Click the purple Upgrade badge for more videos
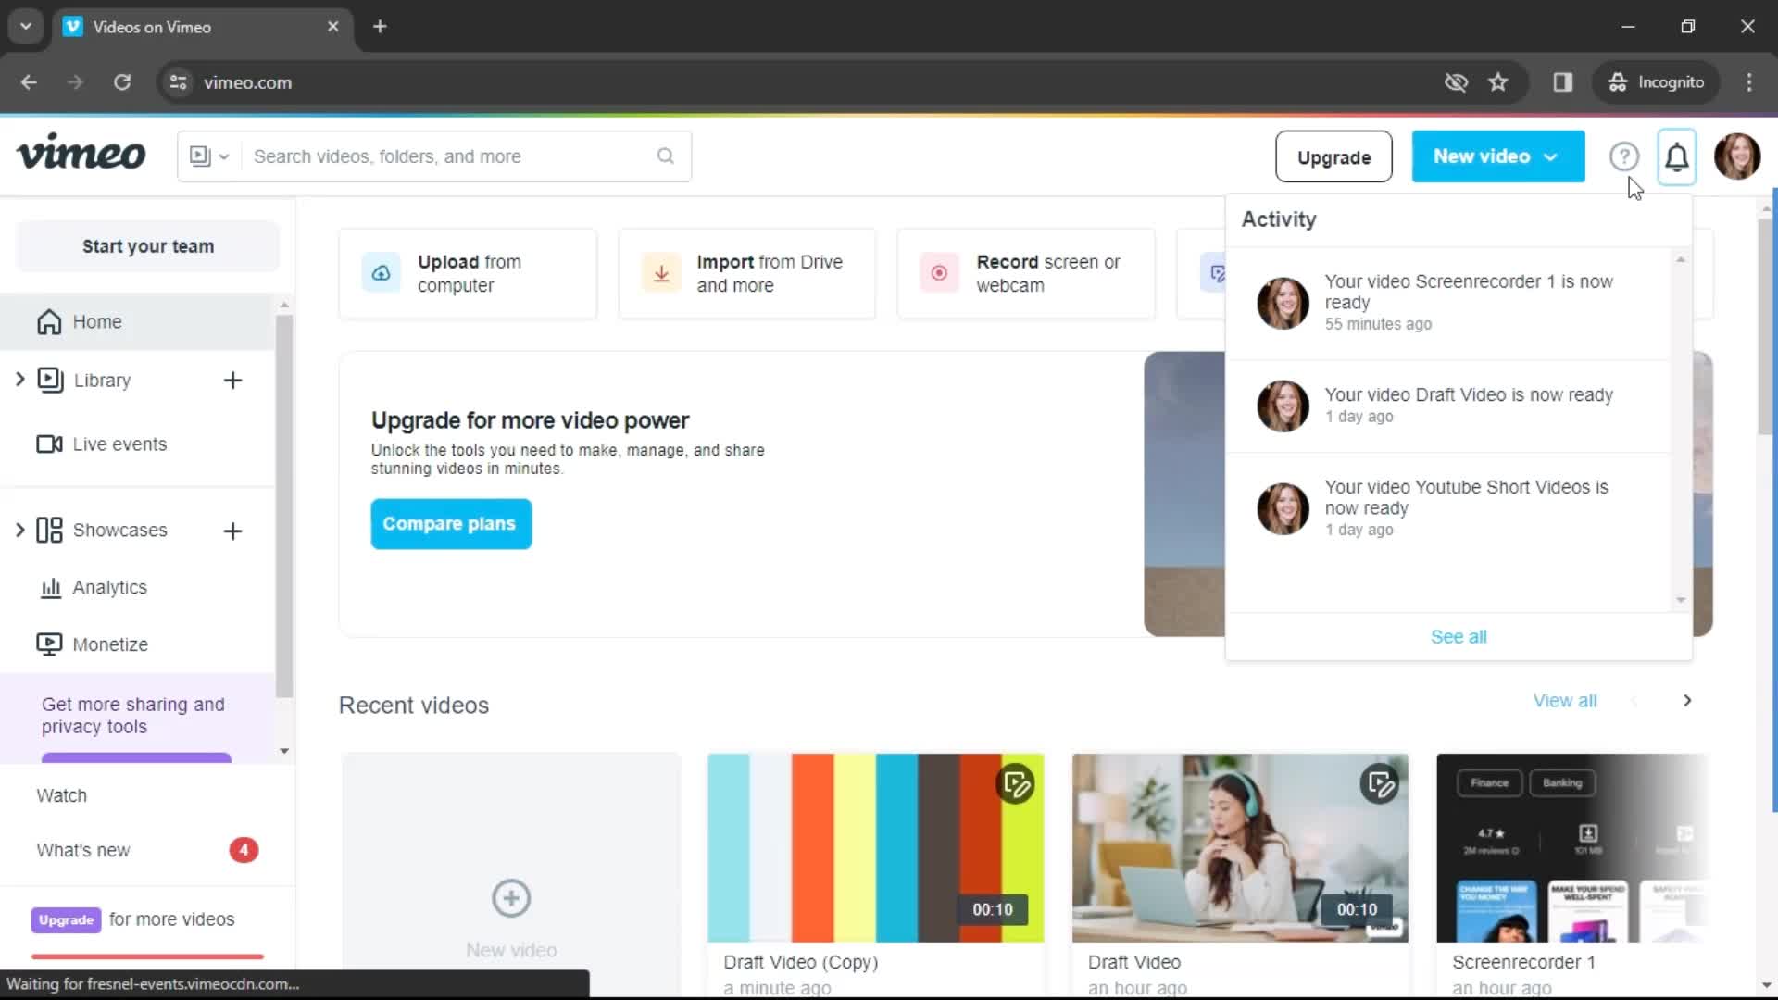 click(66, 919)
